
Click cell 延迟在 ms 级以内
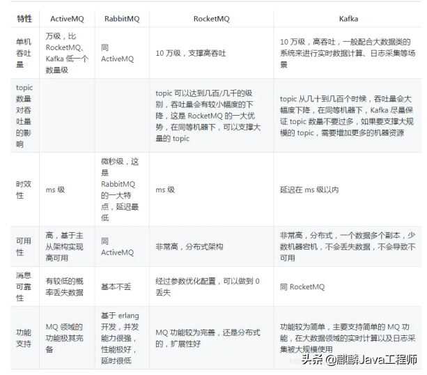coord(309,190)
